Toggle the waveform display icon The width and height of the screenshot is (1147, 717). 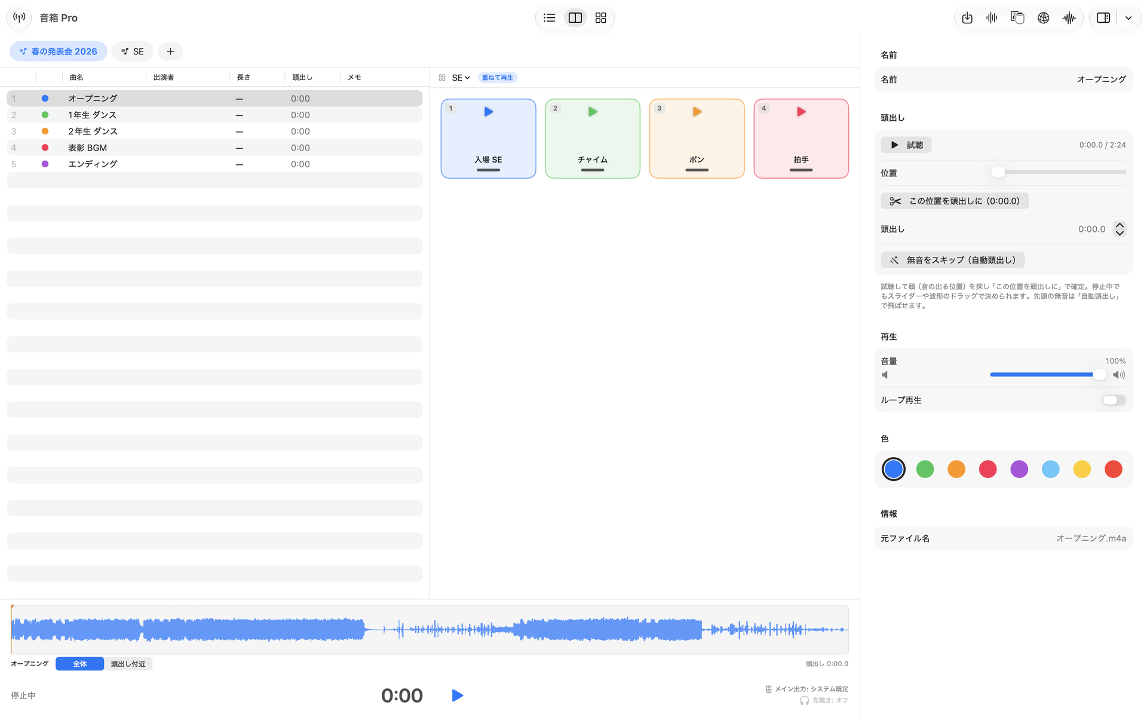[1069, 18]
